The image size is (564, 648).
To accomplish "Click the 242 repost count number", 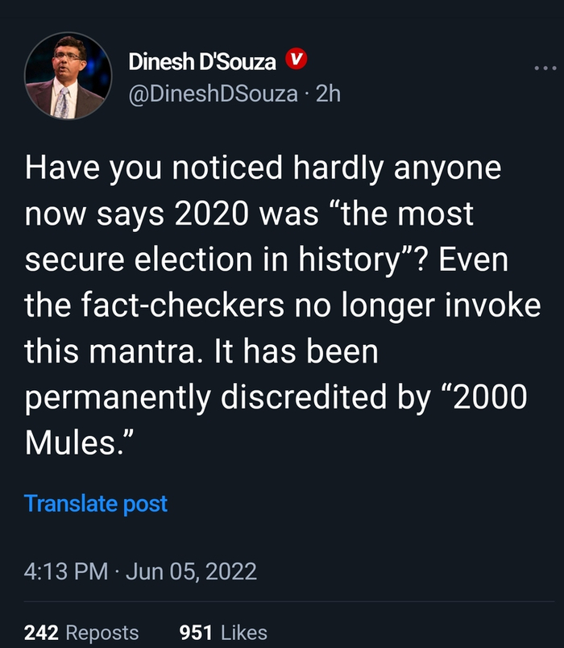I will click(40, 633).
